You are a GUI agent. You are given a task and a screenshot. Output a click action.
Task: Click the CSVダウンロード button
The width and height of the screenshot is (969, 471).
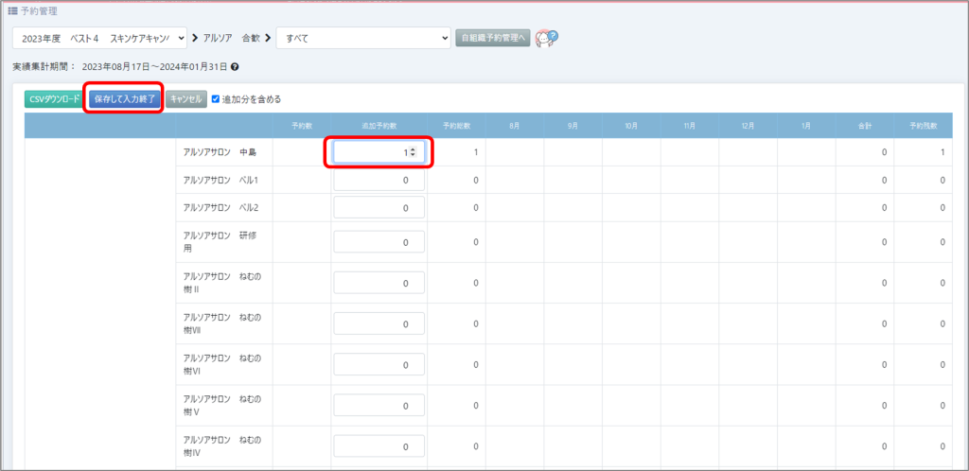pos(54,98)
